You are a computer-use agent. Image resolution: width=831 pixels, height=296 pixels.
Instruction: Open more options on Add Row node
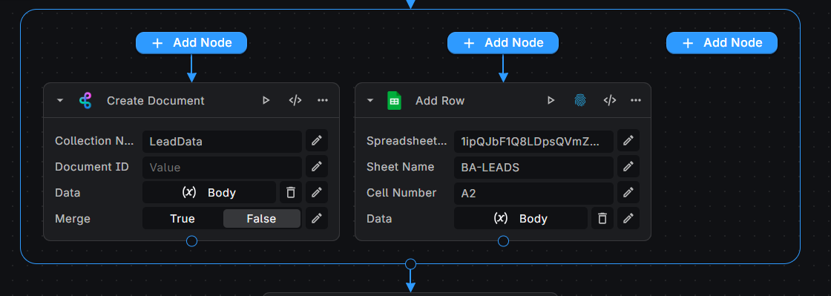[x=636, y=100]
